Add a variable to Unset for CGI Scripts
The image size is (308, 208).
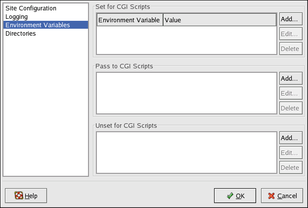[x=291, y=138]
